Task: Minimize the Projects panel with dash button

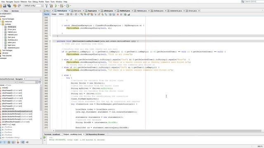Action: tap(40, 11)
